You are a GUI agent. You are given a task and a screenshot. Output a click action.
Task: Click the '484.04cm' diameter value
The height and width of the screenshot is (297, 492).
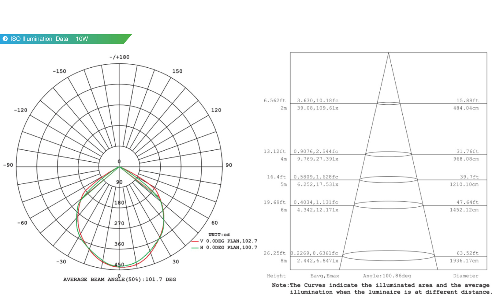pyautogui.click(x=466, y=108)
